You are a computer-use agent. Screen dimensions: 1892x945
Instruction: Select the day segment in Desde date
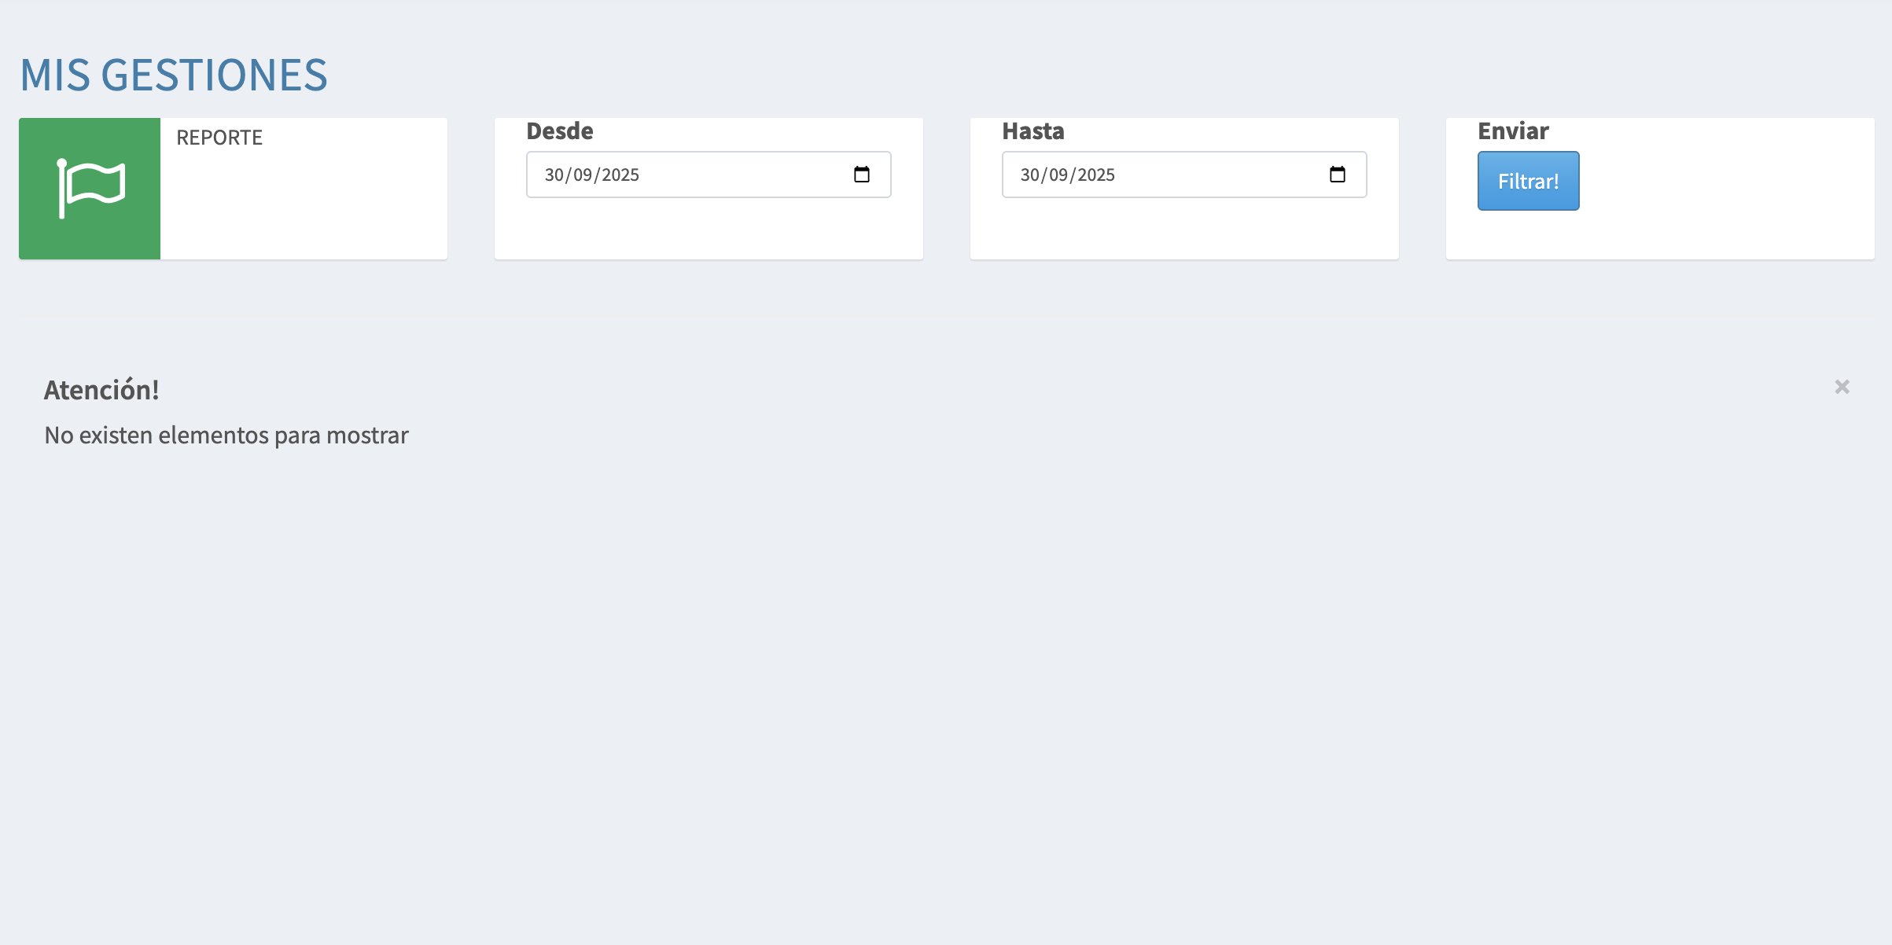[554, 175]
